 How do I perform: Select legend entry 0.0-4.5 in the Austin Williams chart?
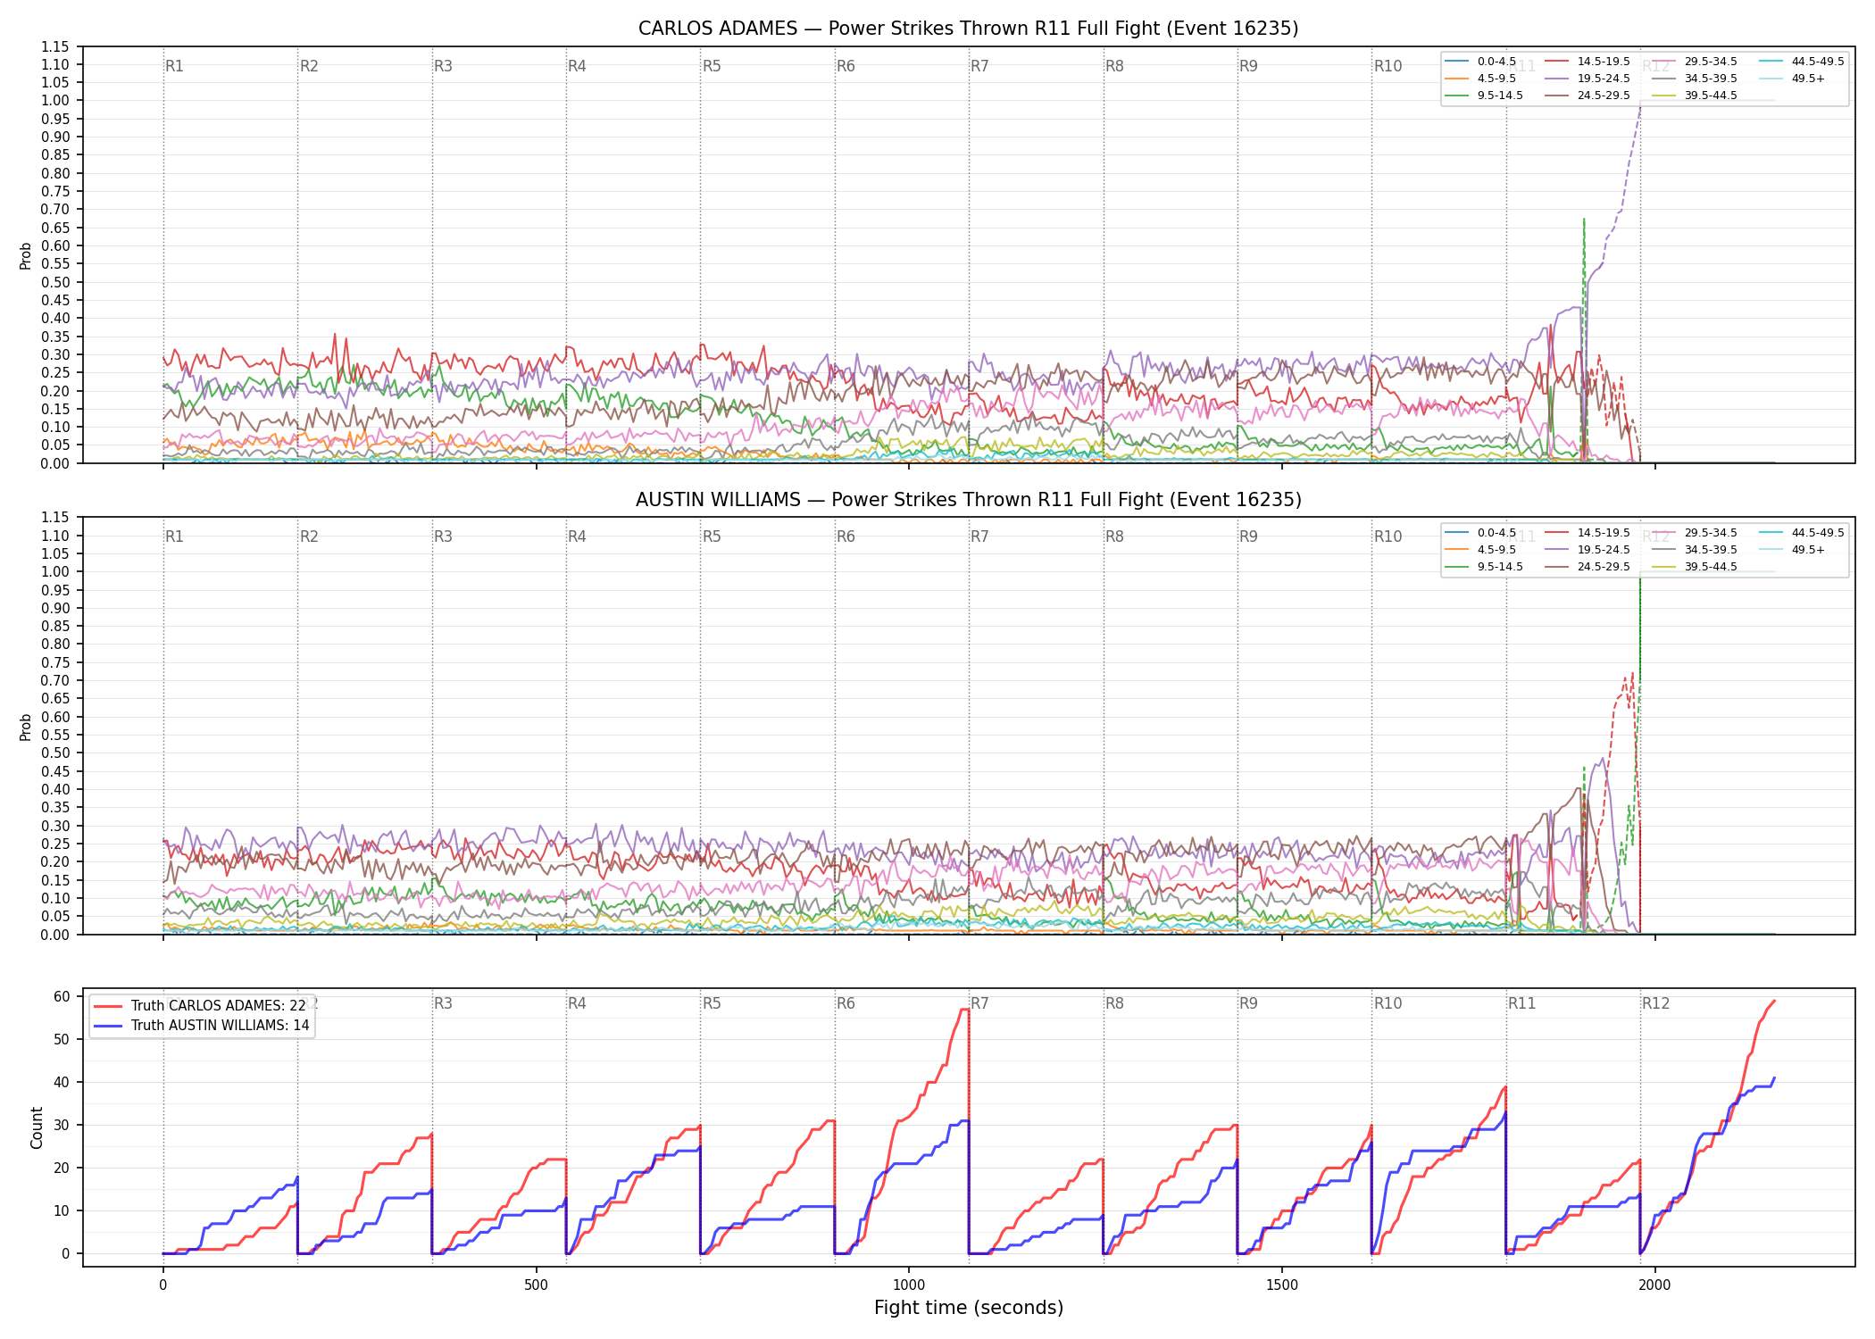pos(1481,533)
